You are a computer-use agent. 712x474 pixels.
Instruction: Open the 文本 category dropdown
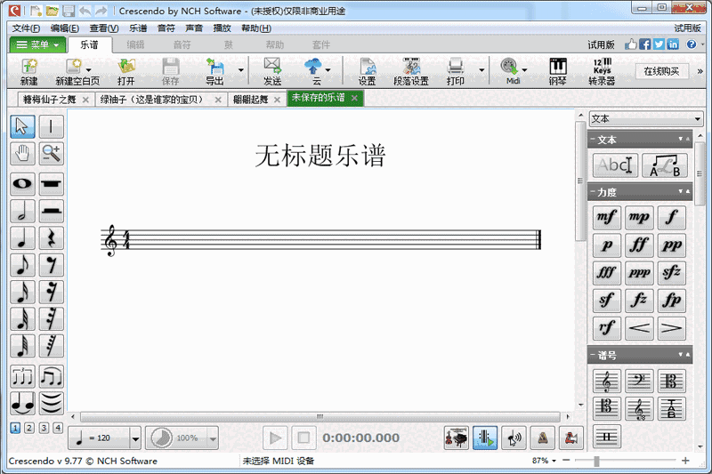[646, 119]
